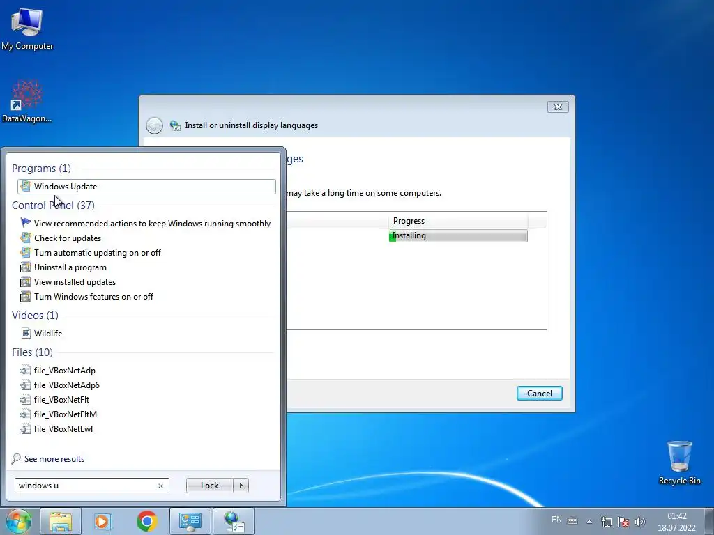Click the Turn Windows features icon
The image size is (714, 535).
tap(26, 297)
